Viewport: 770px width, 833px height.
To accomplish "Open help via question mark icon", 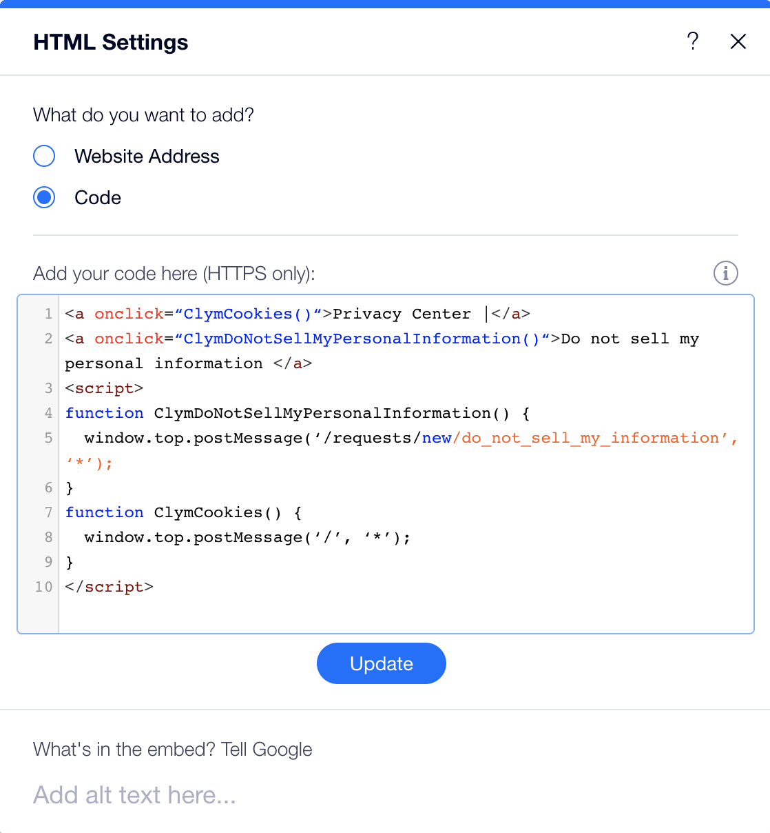I will pyautogui.click(x=693, y=41).
